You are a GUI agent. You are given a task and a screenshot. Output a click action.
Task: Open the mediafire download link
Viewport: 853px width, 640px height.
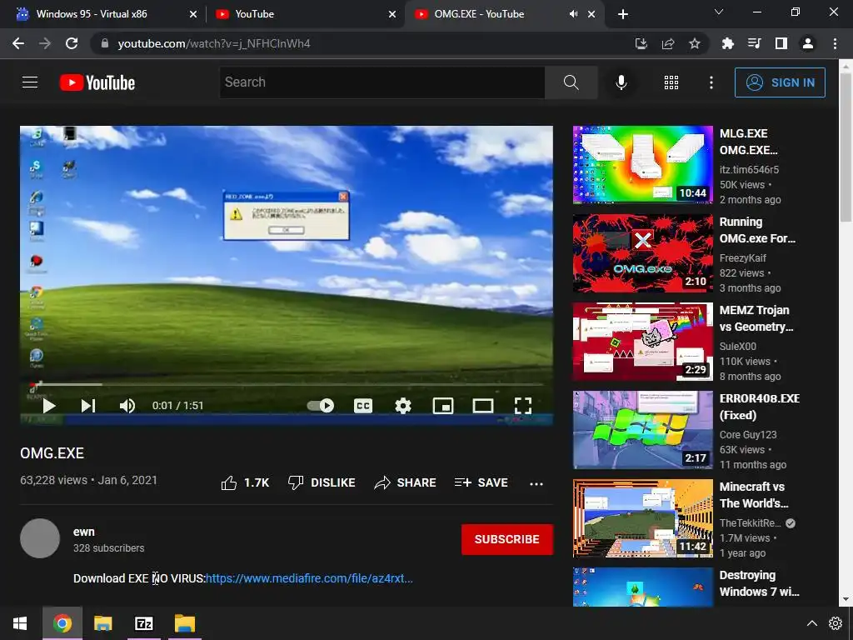pyautogui.click(x=309, y=578)
